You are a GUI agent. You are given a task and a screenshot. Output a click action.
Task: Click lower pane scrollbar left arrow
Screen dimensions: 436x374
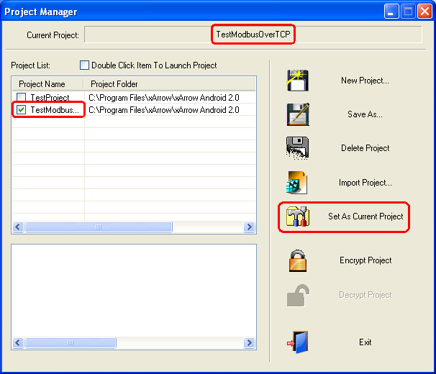coord(18,342)
